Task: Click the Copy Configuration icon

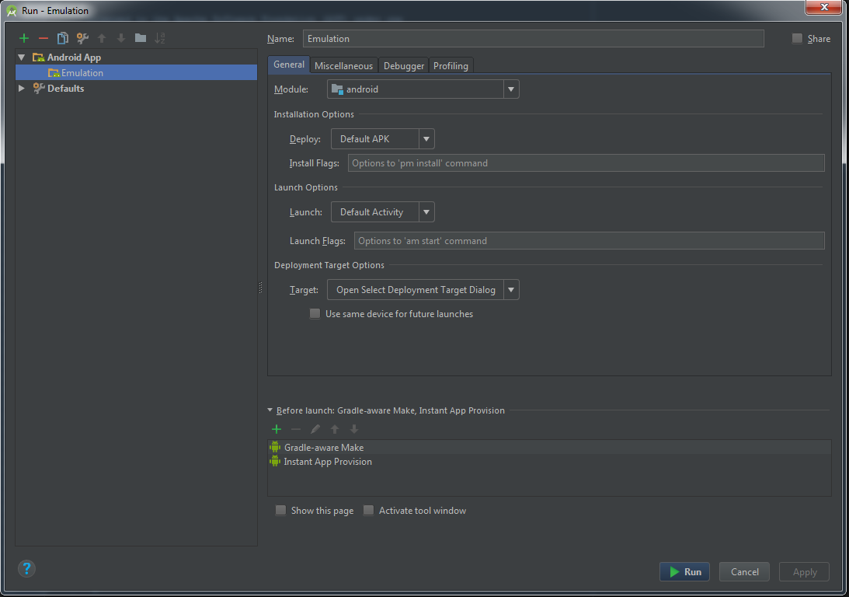Action: (x=63, y=38)
